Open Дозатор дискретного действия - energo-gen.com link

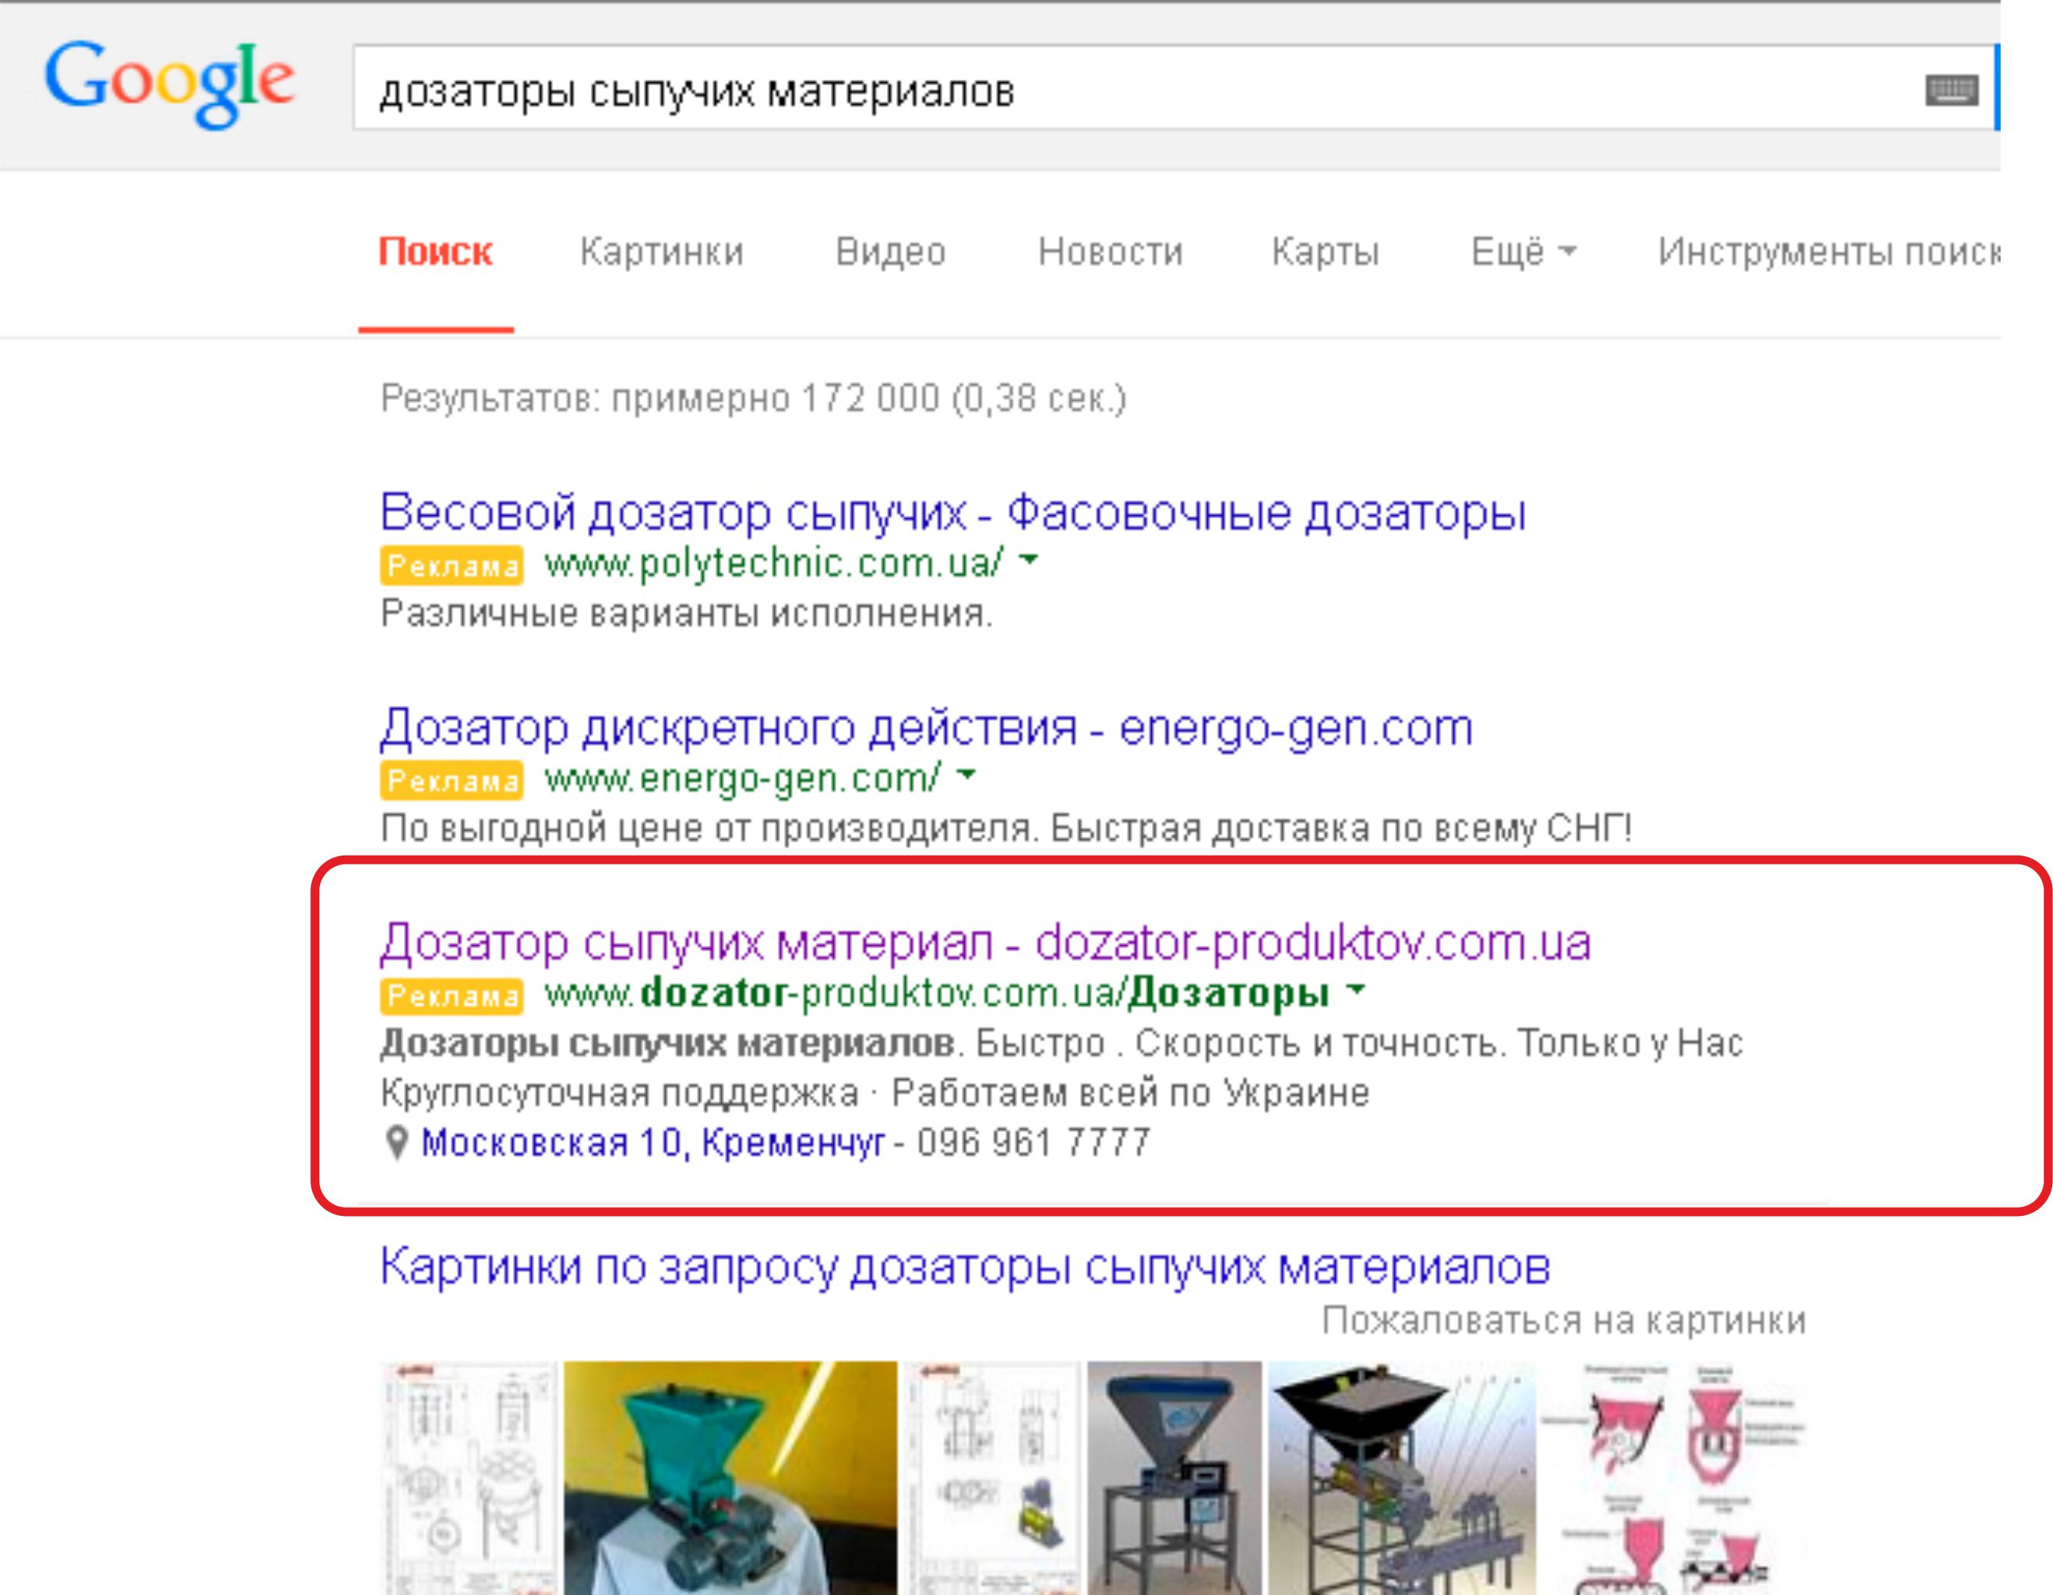pos(926,728)
